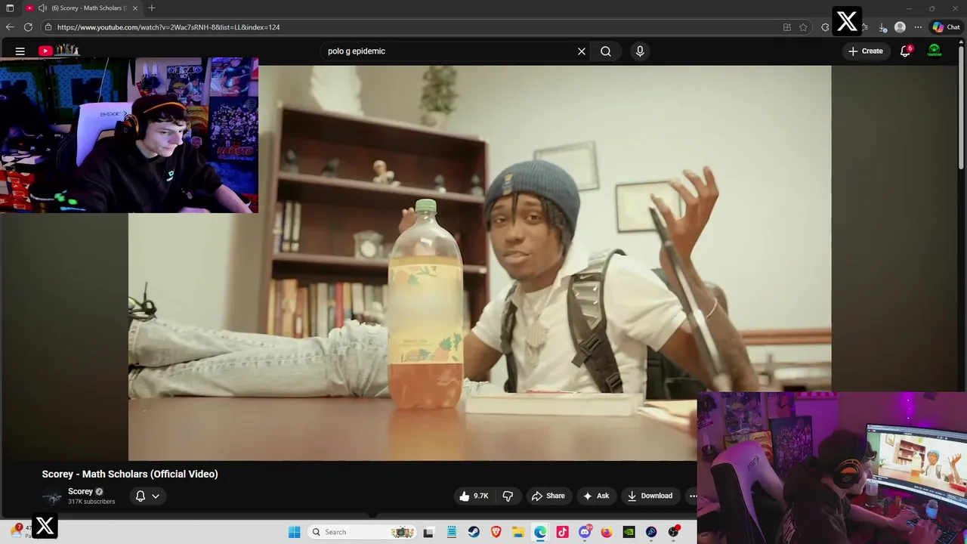
Task: Select the Scorey - Math Scholars tab
Action: (83, 8)
